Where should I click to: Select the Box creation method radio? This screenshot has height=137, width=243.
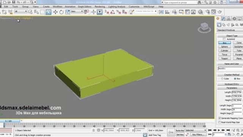[x=235, y=79]
